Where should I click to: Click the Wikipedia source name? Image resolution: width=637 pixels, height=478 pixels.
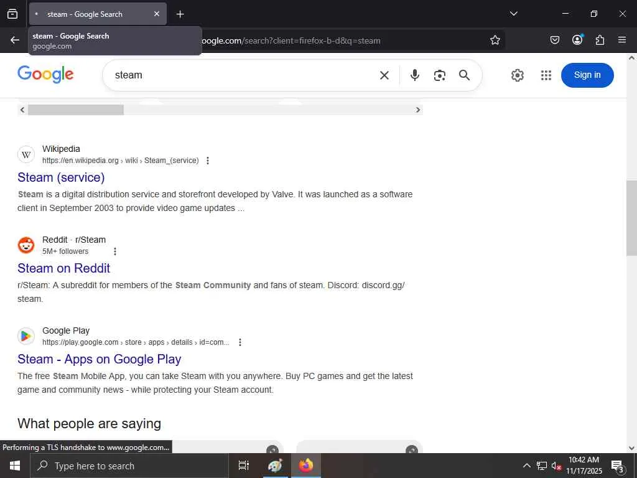pos(61,149)
